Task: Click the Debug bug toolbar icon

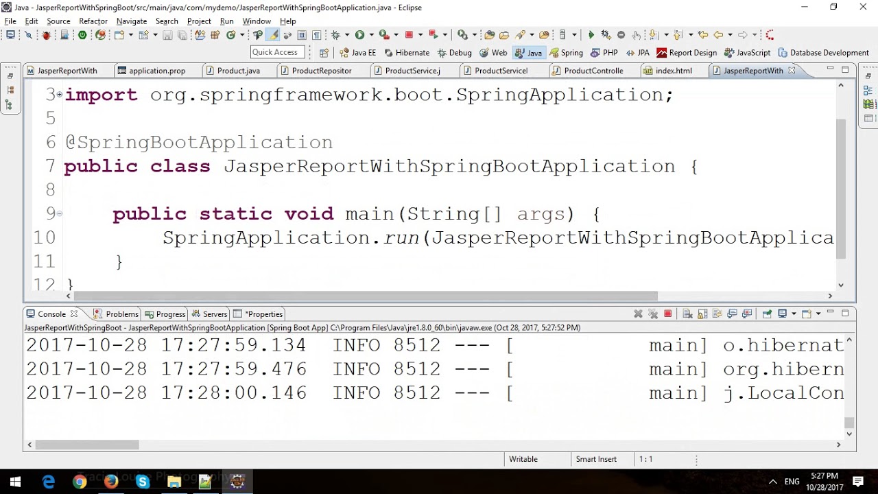Action: click(335, 34)
